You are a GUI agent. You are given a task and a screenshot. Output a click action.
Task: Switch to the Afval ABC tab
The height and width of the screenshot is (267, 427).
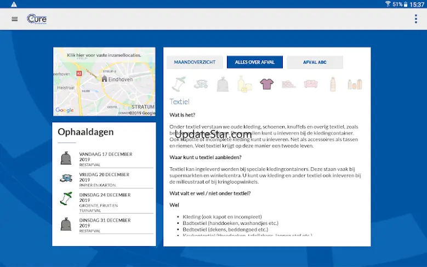(315, 62)
